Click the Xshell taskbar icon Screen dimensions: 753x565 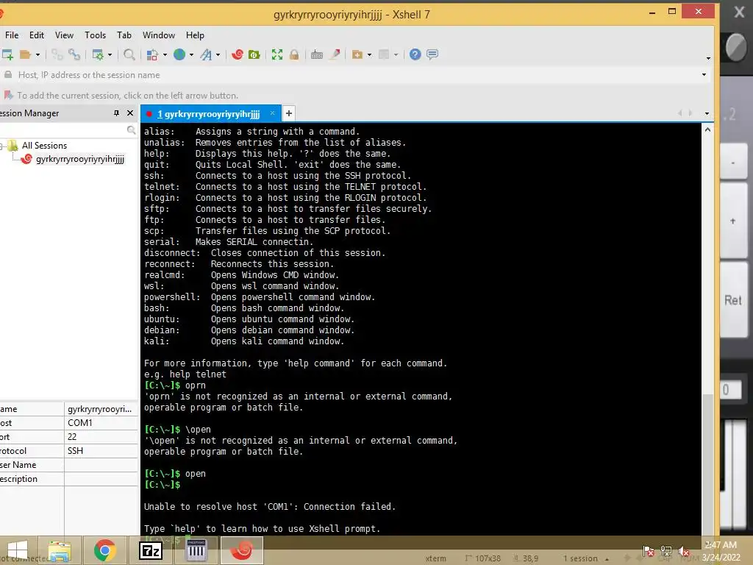(x=241, y=550)
